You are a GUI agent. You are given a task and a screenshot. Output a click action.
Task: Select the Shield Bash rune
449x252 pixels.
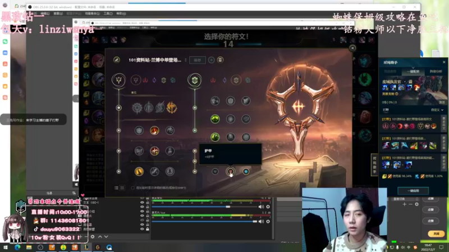coord(246,101)
